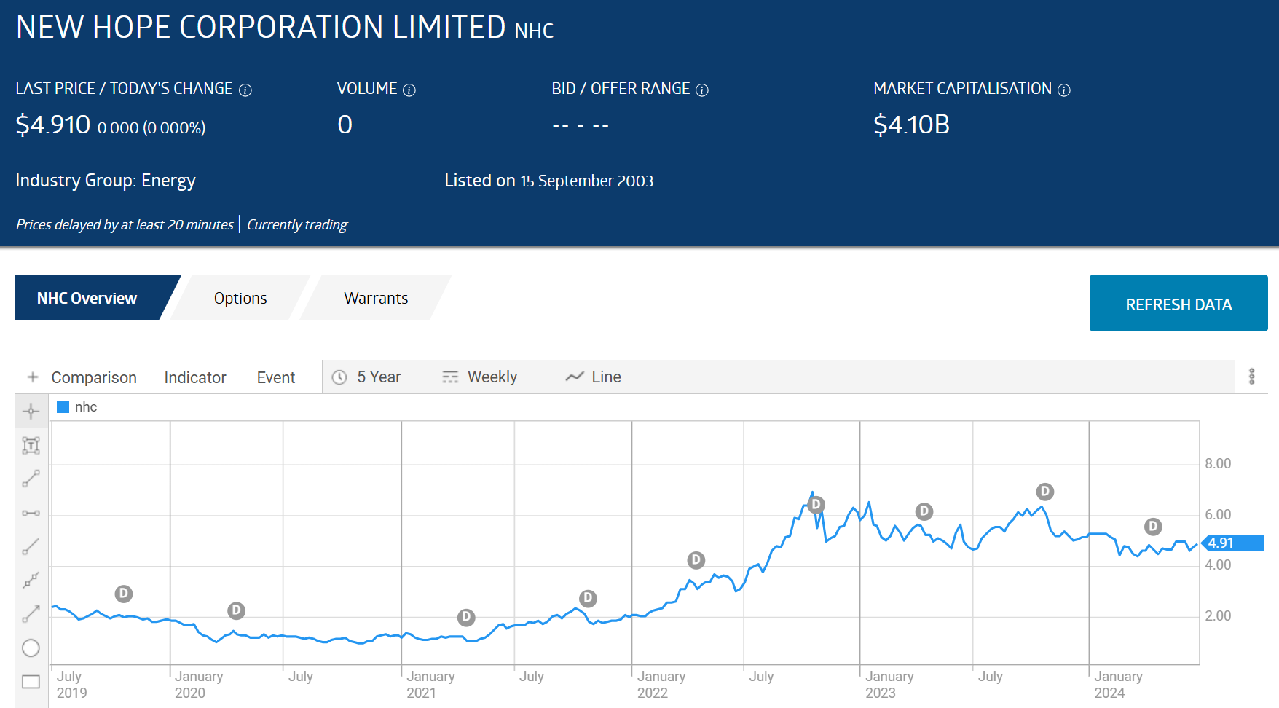Click the New Hope Corporation Limited heading
This screenshot has height=708, width=1279.
[285, 28]
